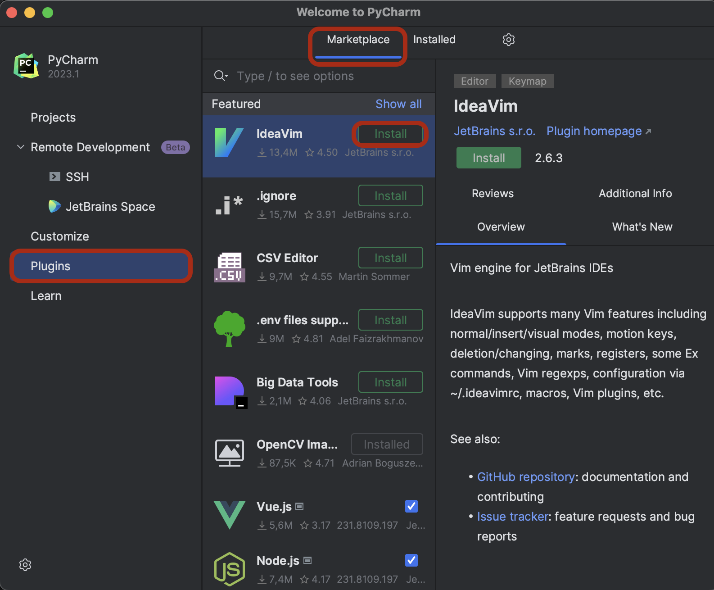Click the OpenCV Image Viewer logo
The width and height of the screenshot is (714, 590).
[230, 453]
